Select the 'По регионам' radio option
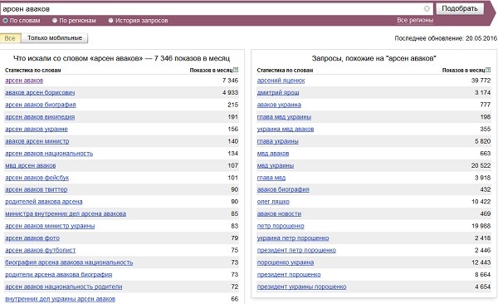 tap(55, 21)
